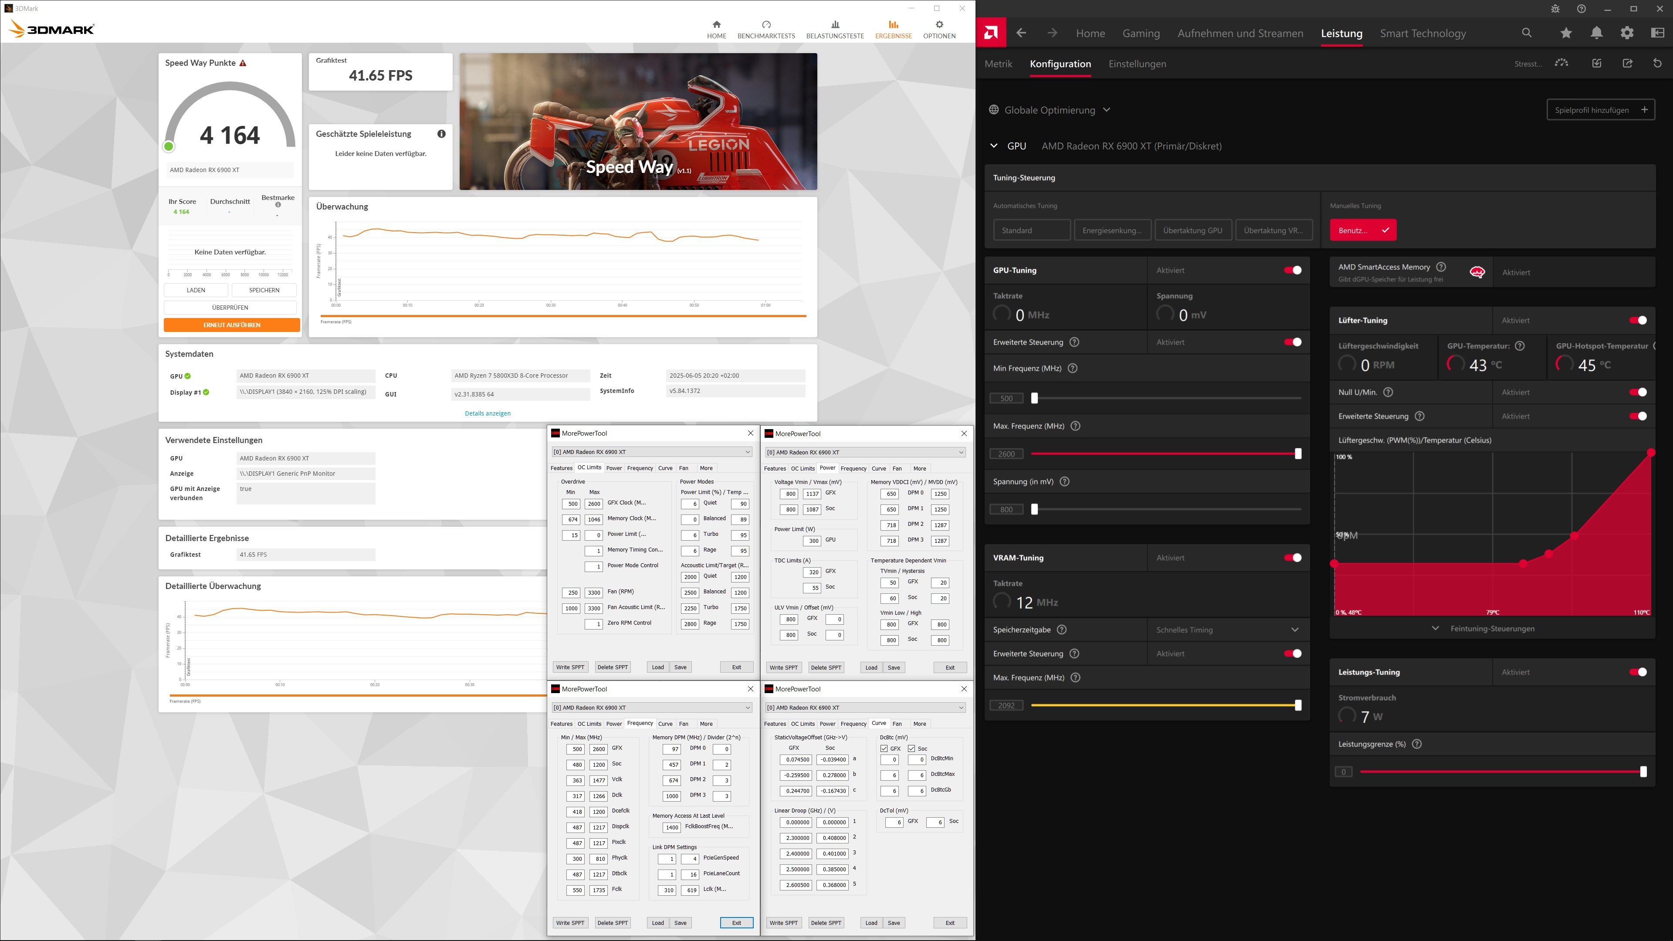The image size is (1673, 941).
Task: Open AMD notifications bell icon
Action: pyautogui.click(x=1596, y=33)
